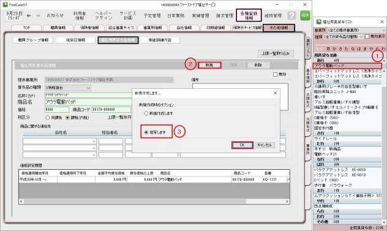Click the 備考 notes text area
This screenshot has height=231, width=387.
[x=240, y=97]
